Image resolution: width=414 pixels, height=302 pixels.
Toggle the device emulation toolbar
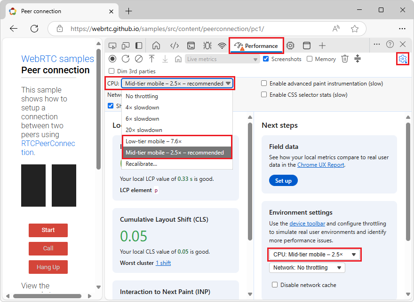coord(125,46)
